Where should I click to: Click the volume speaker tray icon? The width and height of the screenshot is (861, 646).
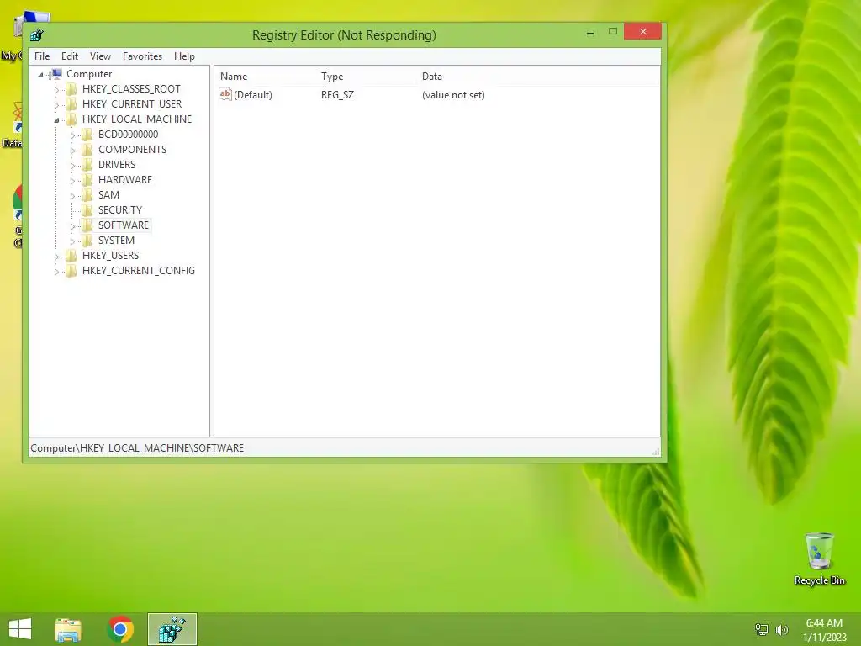tap(781, 629)
